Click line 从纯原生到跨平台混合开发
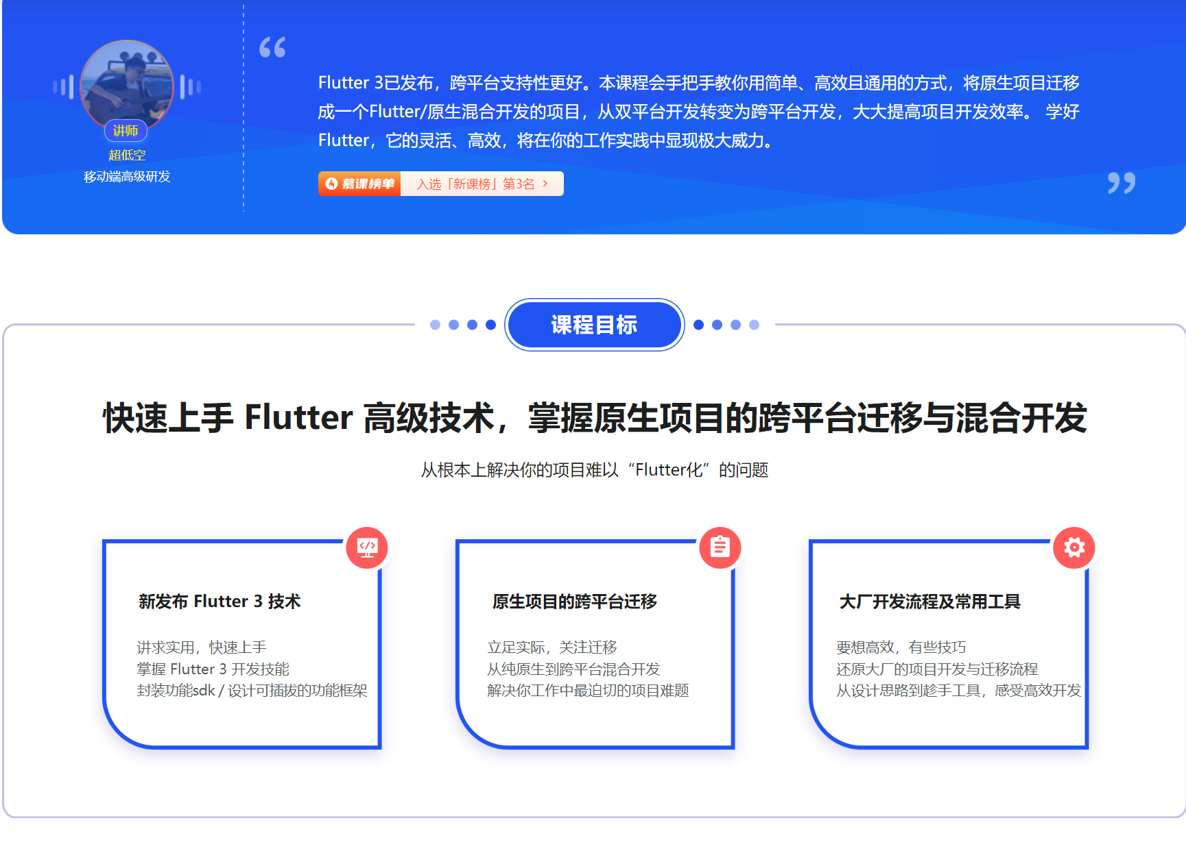Viewport: 1186px width, 851px height. point(573,669)
